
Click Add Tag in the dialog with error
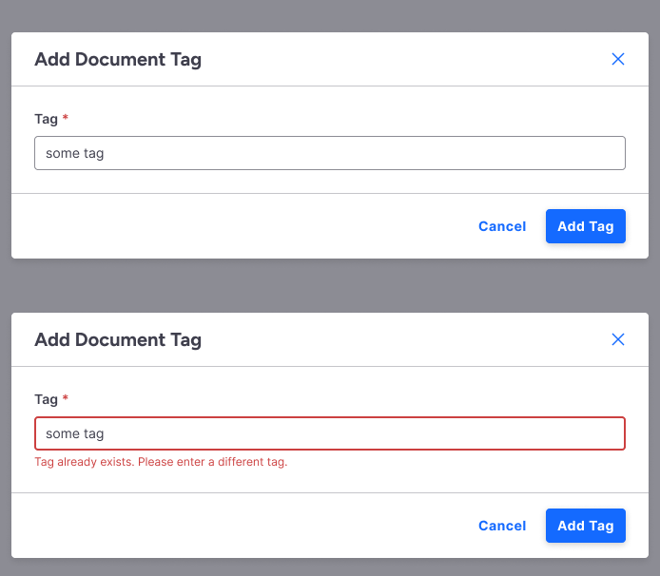[x=585, y=526]
